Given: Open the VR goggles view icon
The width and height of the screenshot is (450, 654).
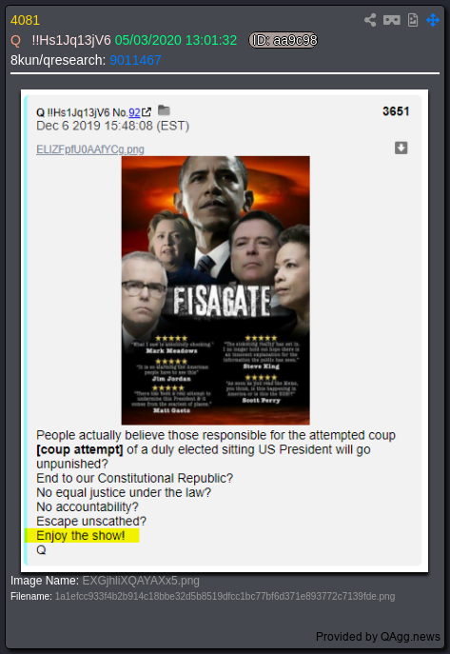Looking at the screenshot, I should [x=392, y=20].
